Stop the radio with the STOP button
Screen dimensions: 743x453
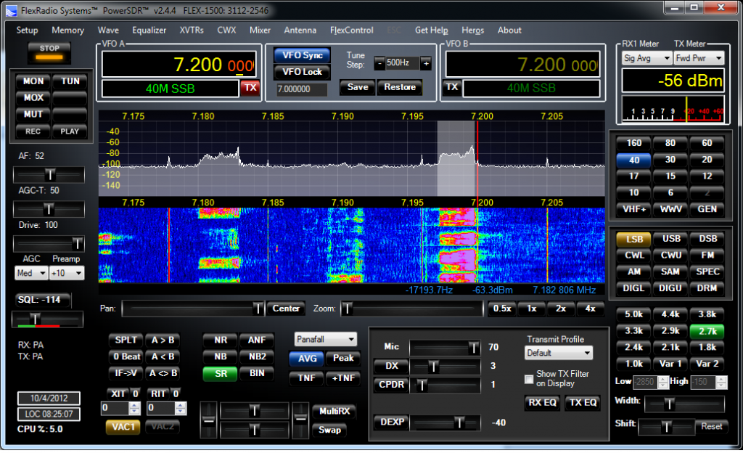[49, 52]
